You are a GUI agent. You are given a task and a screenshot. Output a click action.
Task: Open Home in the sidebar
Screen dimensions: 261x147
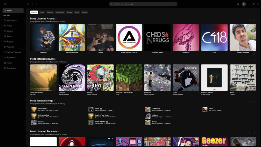tap(13, 11)
